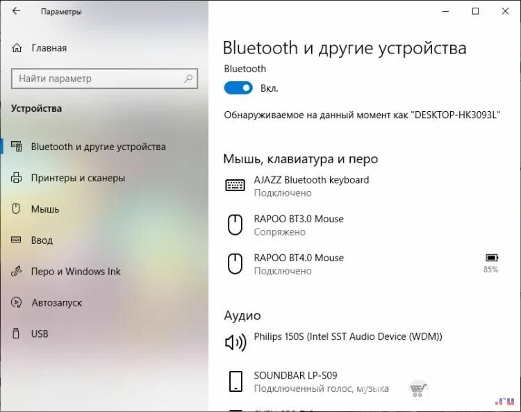Click the Мышь, клавиатура и перо heading
Viewport: 521px width, 412px height.
[x=301, y=159]
